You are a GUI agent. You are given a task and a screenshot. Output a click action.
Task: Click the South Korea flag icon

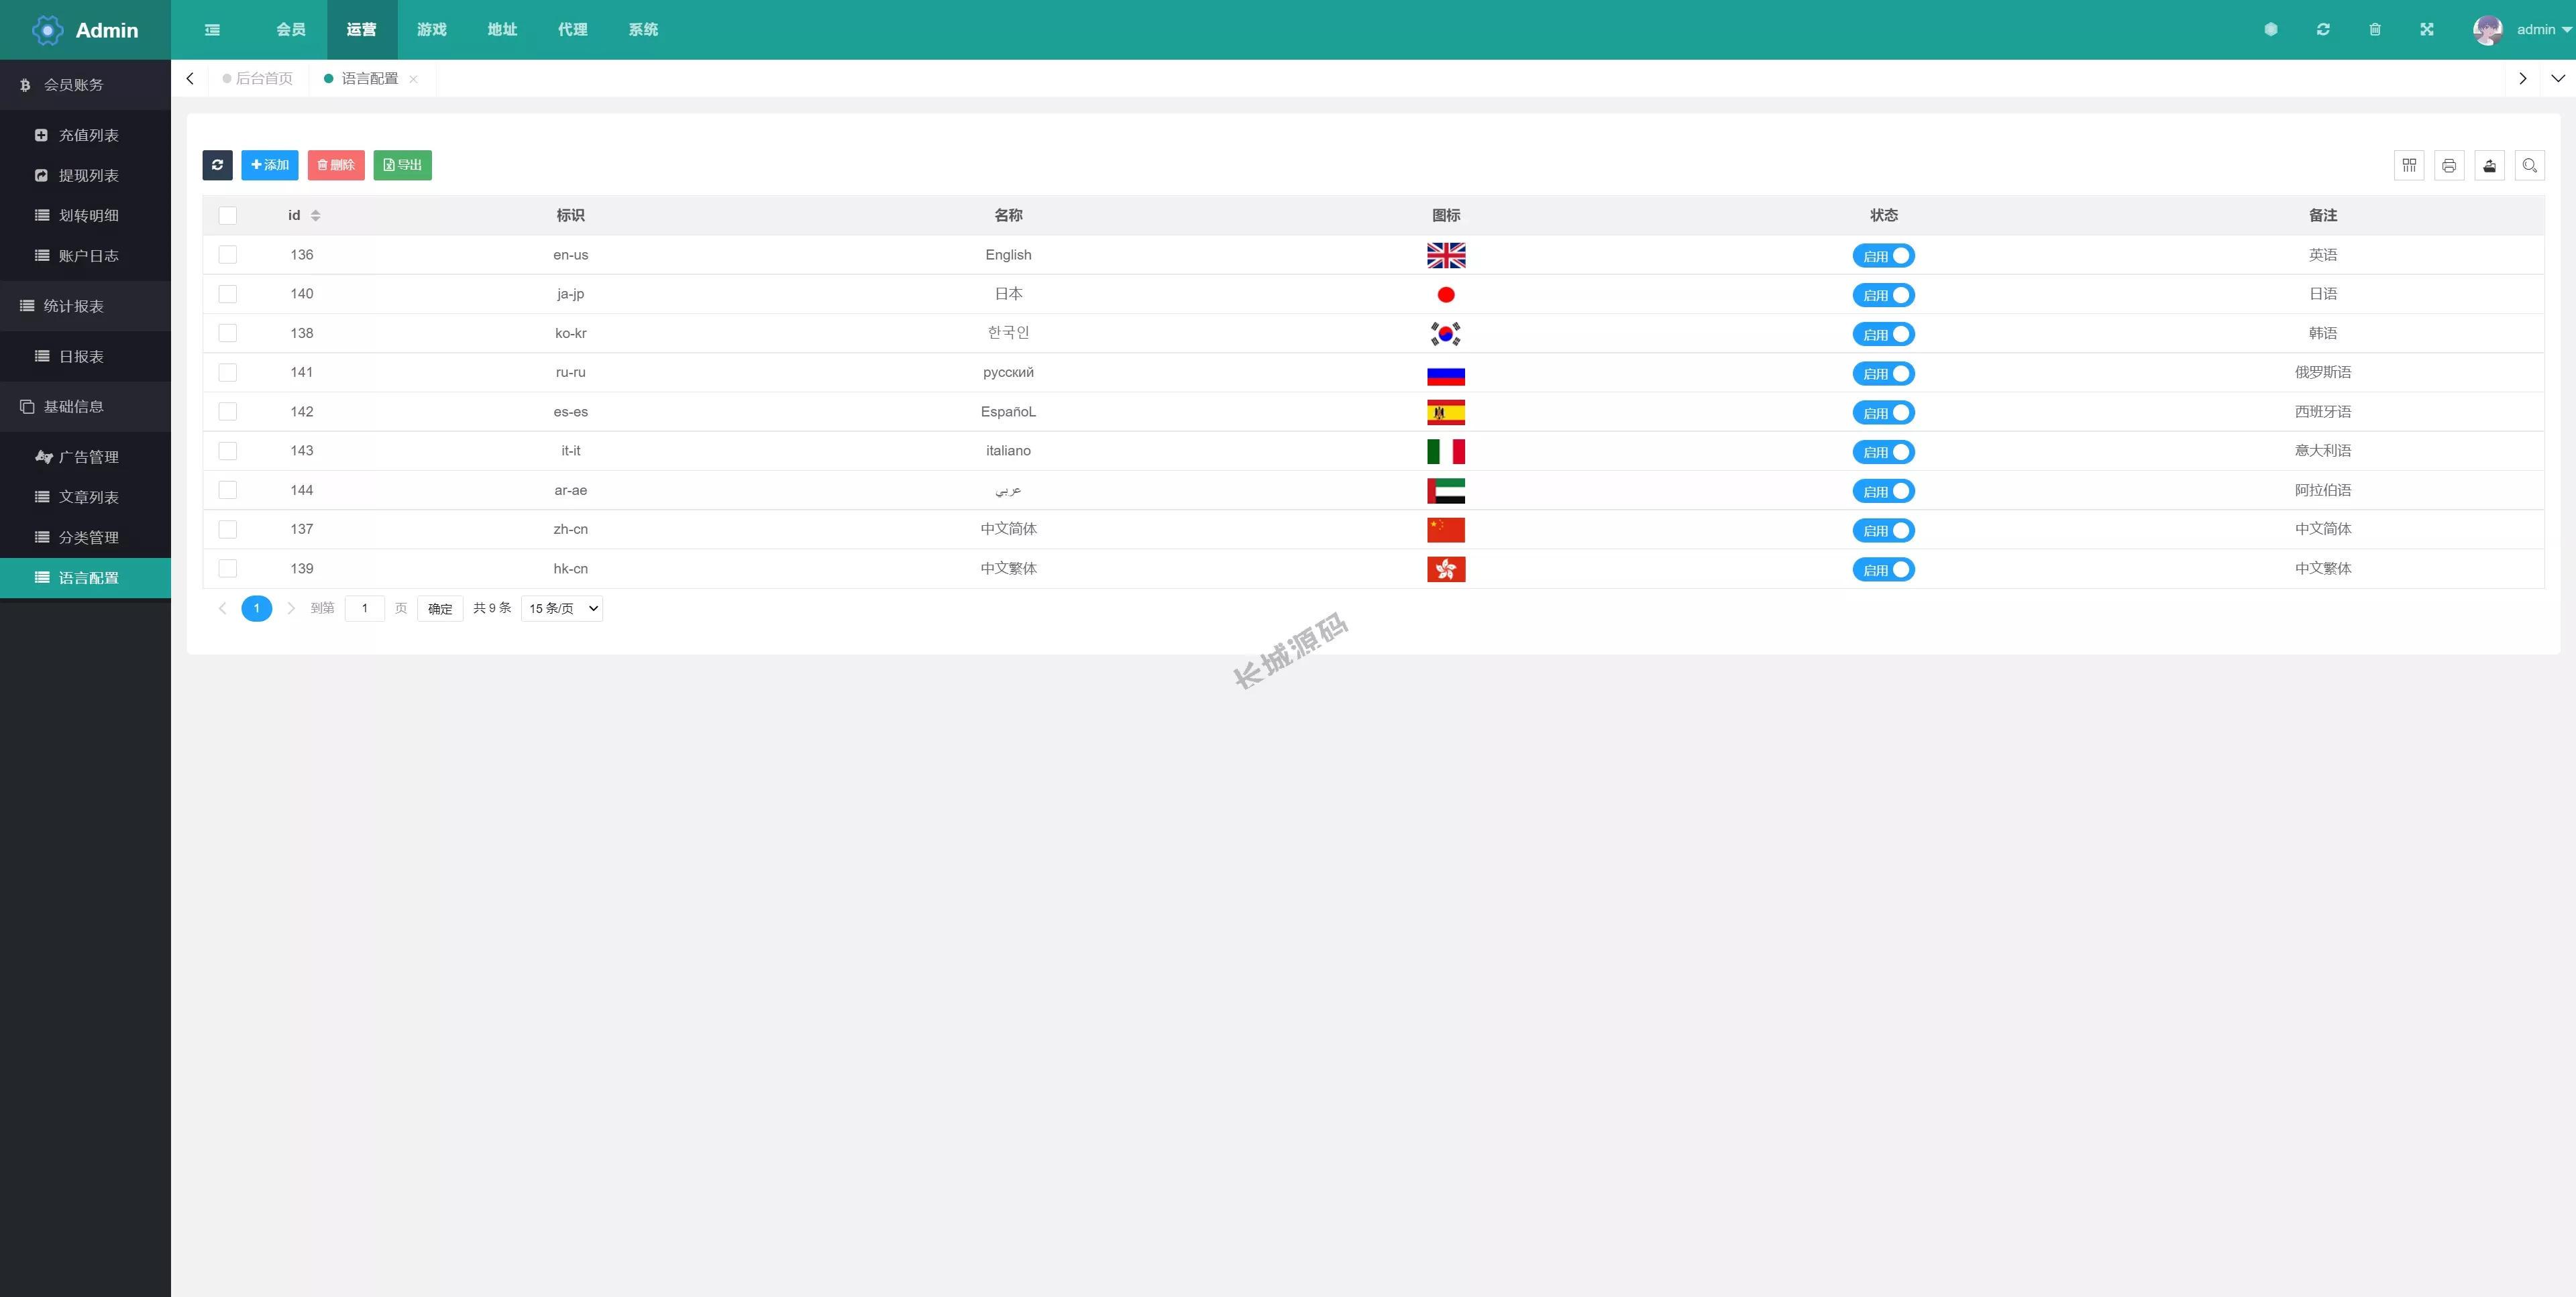(x=1446, y=334)
